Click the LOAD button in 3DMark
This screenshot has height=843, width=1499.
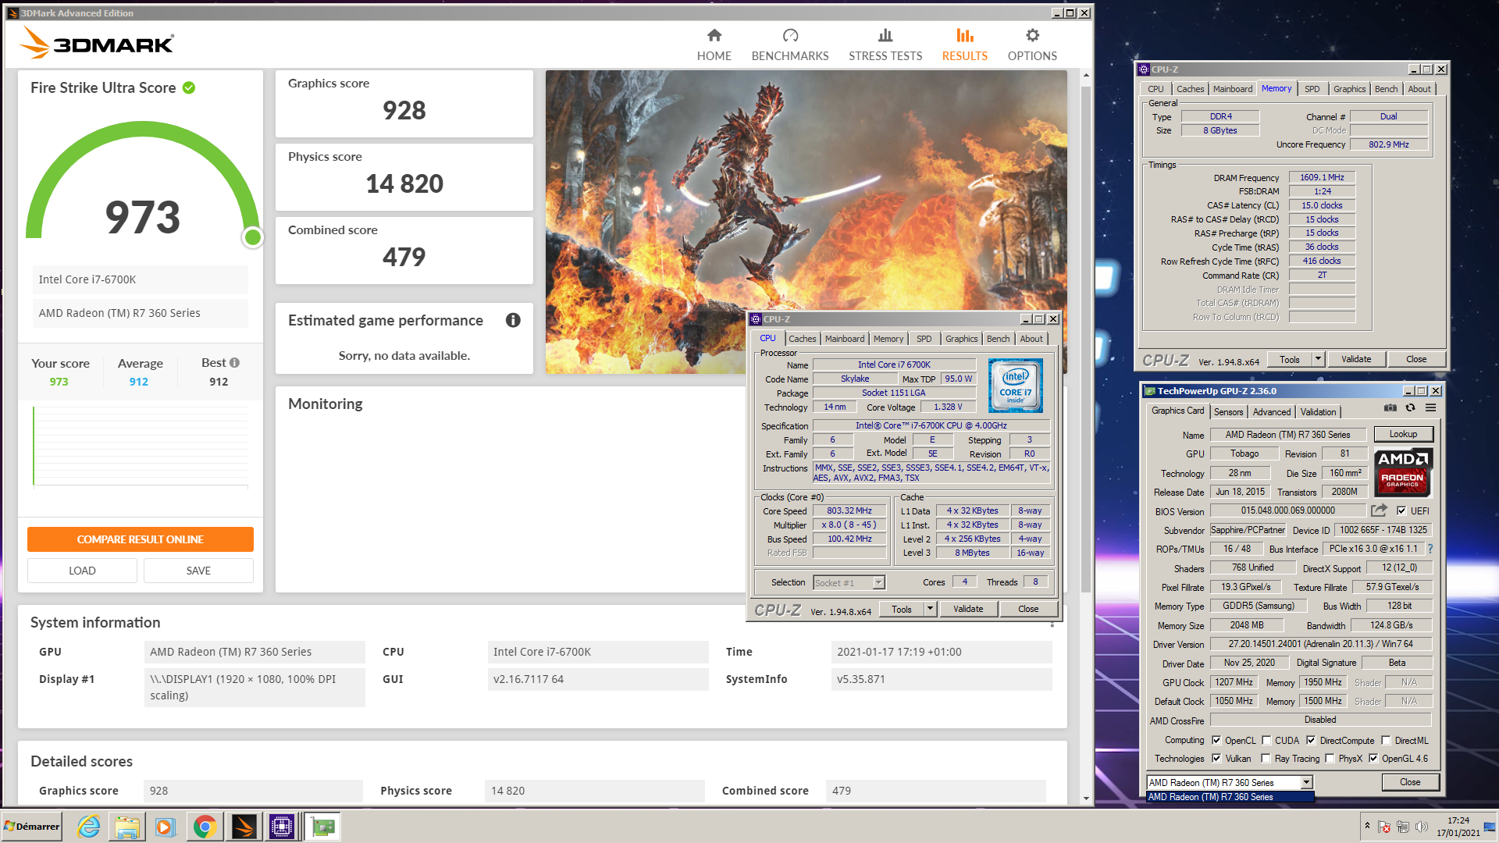coord(82,571)
